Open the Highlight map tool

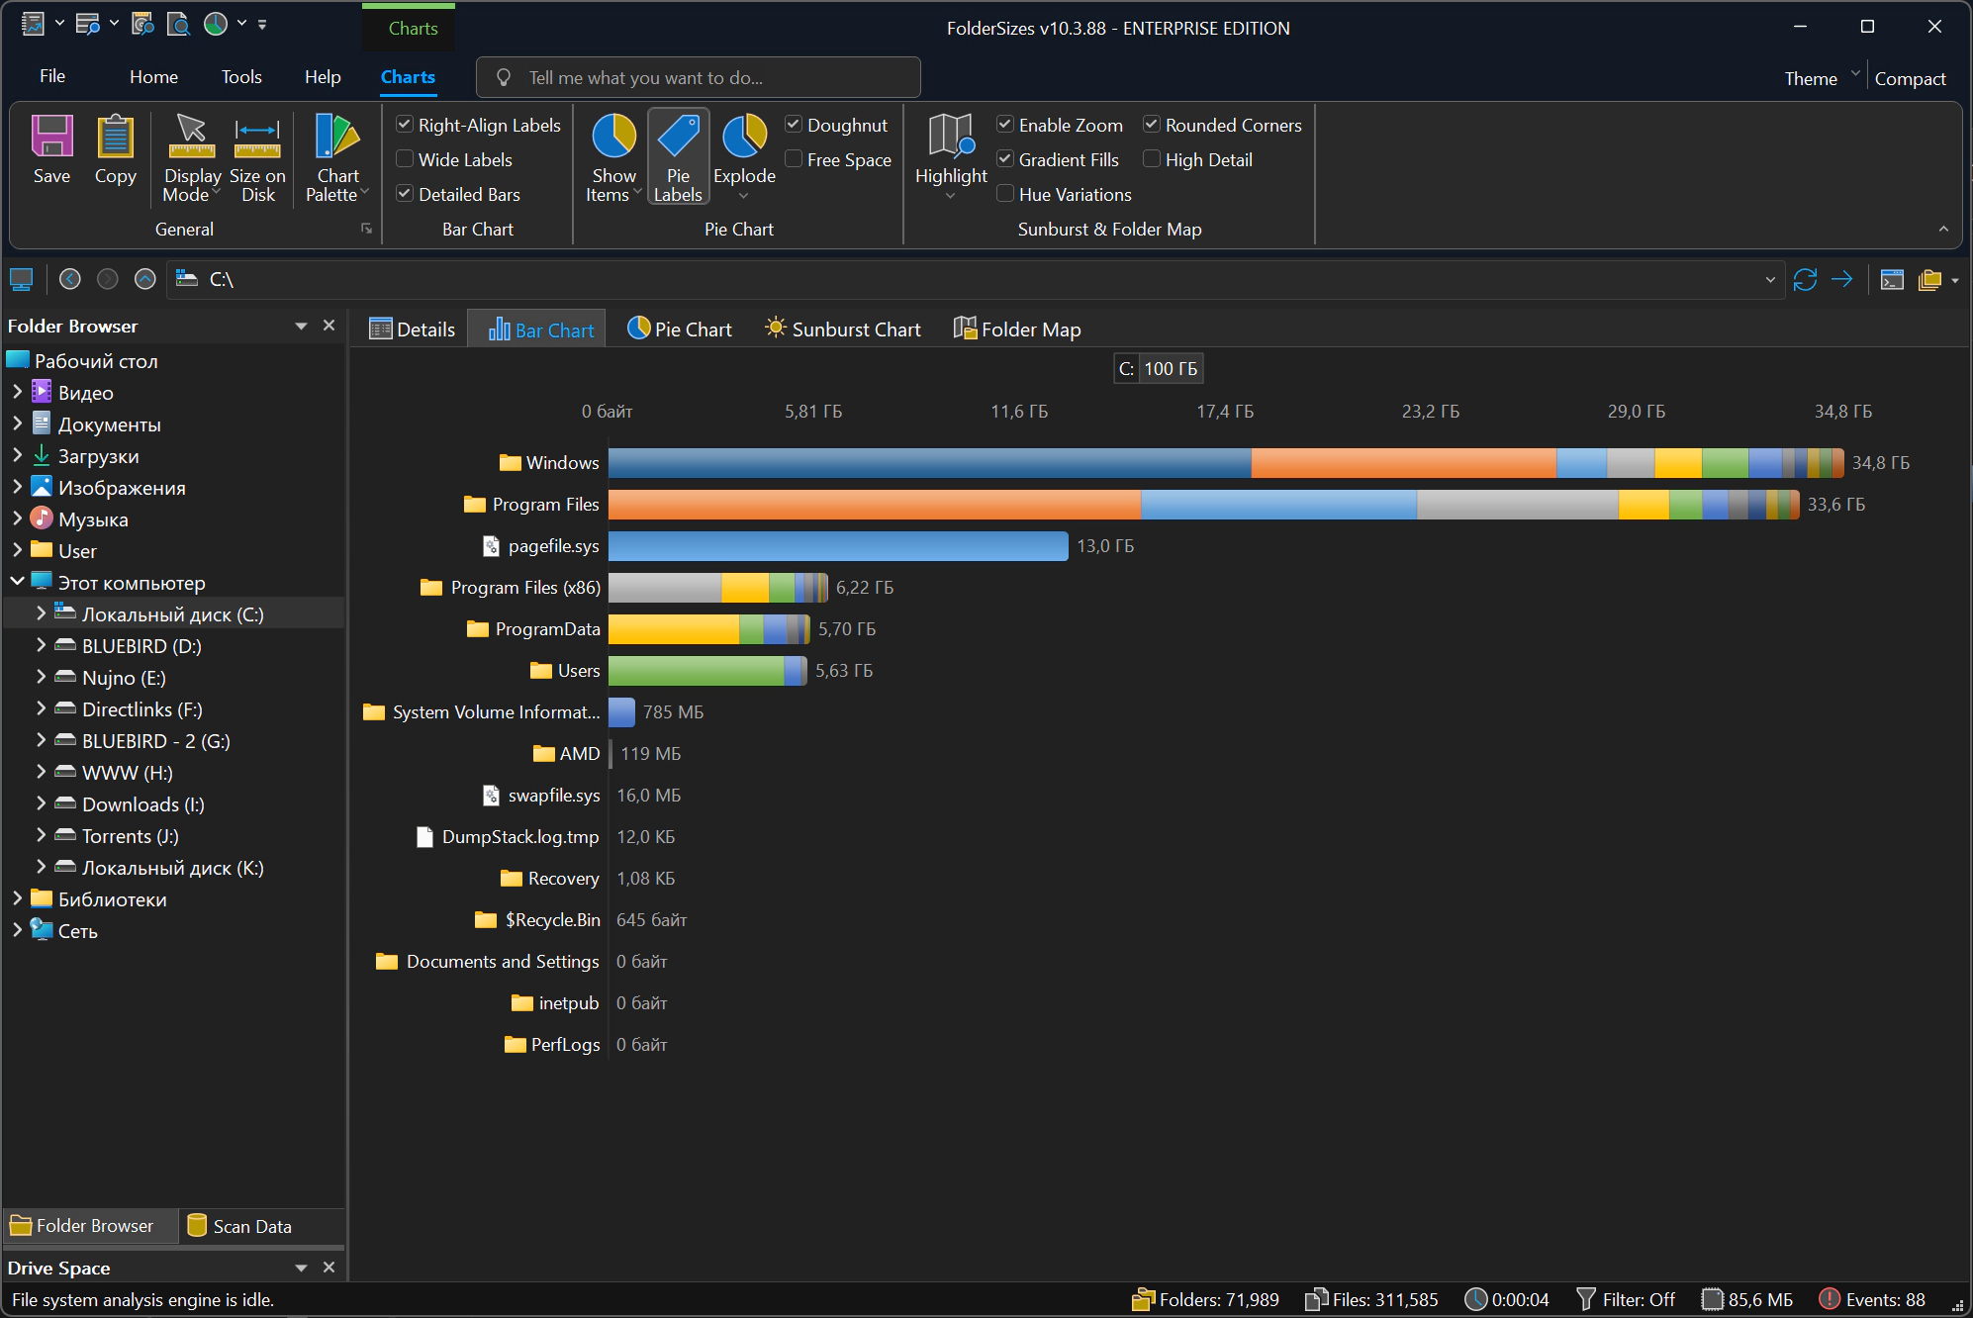point(951,157)
